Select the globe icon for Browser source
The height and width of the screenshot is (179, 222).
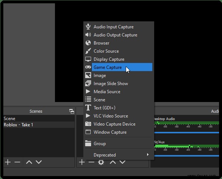[x=88, y=43]
